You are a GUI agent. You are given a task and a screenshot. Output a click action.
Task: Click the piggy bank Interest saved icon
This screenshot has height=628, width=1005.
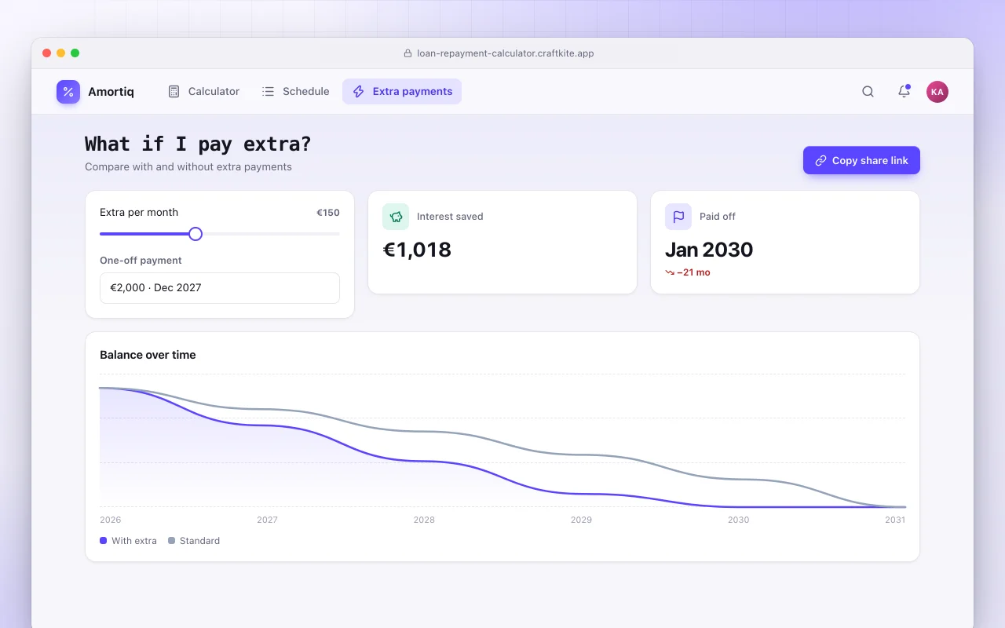tap(396, 217)
